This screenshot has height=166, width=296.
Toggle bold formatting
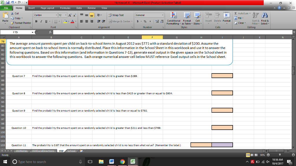pos(36,21)
